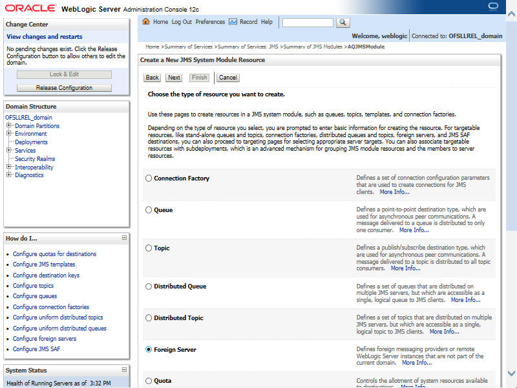Open Configure quotas for destinations help
Viewport: 517px width, 388px height.
pos(54,254)
